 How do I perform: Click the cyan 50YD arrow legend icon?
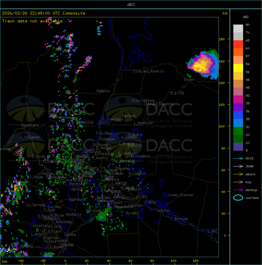coord(238,159)
